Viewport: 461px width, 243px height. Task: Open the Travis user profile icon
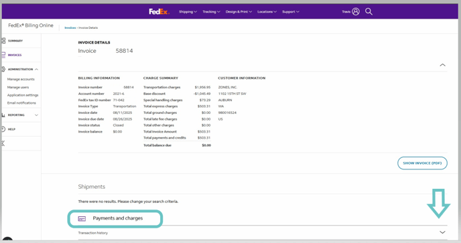click(356, 11)
